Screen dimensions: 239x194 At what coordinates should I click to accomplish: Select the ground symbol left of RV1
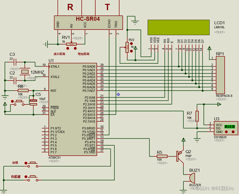pyautogui.click(x=46, y=44)
